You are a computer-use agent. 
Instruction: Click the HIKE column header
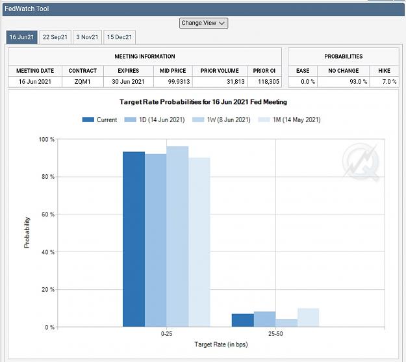point(384,71)
